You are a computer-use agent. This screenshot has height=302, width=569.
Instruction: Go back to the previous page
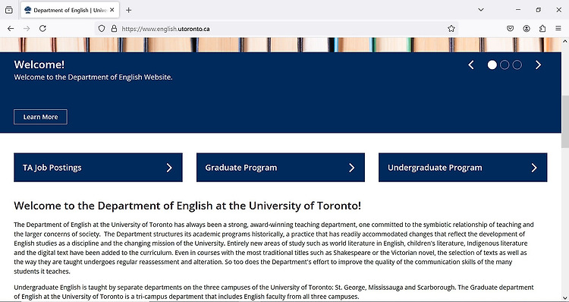tap(11, 28)
